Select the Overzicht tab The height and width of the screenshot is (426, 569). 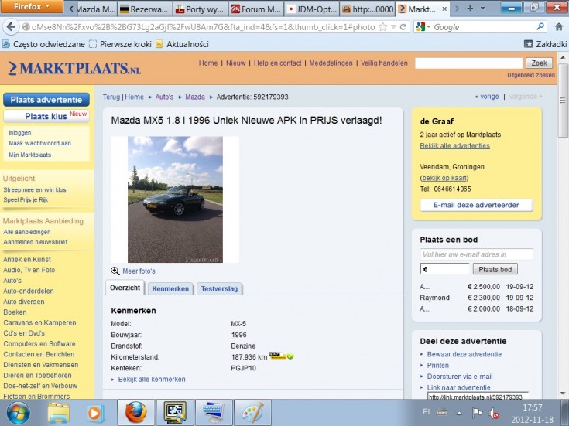[x=125, y=288]
